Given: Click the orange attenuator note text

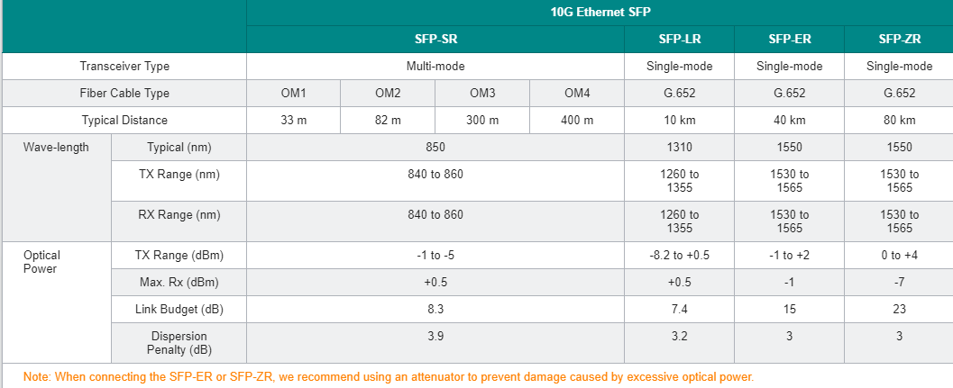Looking at the screenshot, I should 388,376.
